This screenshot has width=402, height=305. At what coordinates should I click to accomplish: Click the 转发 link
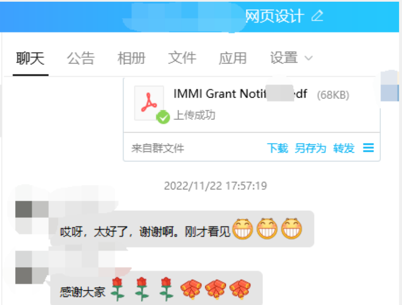pyautogui.click(x=344, y=148)
